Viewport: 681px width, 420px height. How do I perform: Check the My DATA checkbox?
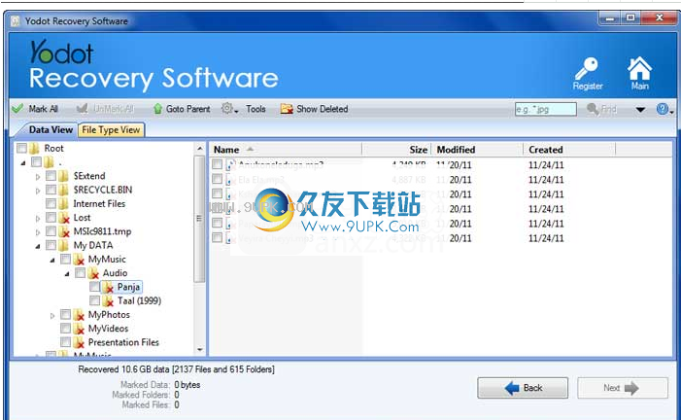(51, 245)
